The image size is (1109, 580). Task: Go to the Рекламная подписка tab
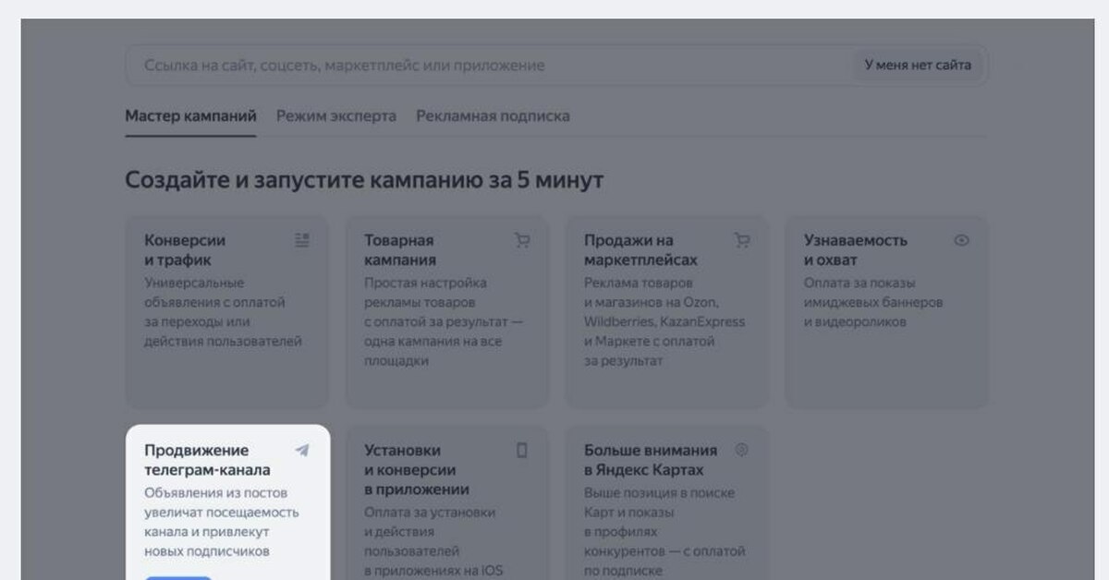[493, 116]
